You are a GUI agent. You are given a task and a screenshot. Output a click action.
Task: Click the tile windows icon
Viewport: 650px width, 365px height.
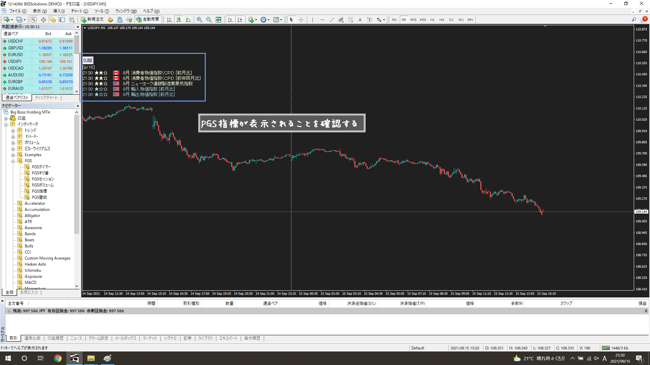click(218, 20)
